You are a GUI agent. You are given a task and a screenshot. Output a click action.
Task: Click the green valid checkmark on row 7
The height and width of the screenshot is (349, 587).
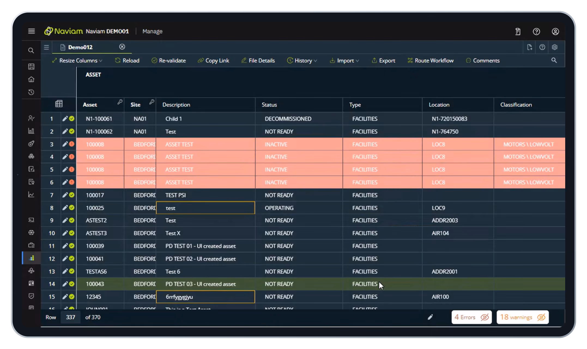(72, 195)
